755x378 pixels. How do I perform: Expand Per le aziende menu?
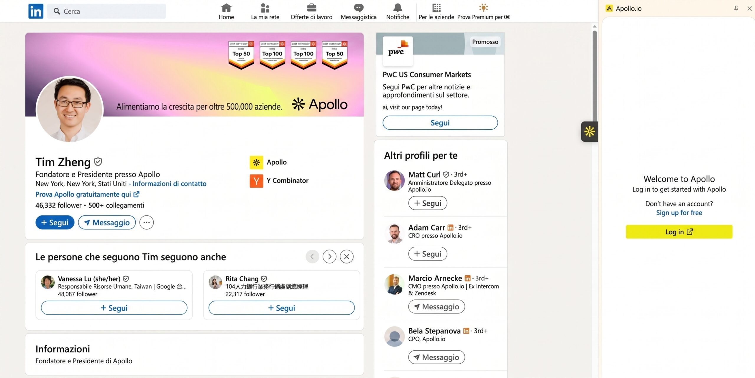(x=436, y=11)
